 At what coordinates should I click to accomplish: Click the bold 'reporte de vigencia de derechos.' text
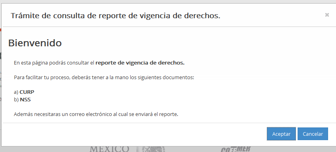tap(140, 63)
